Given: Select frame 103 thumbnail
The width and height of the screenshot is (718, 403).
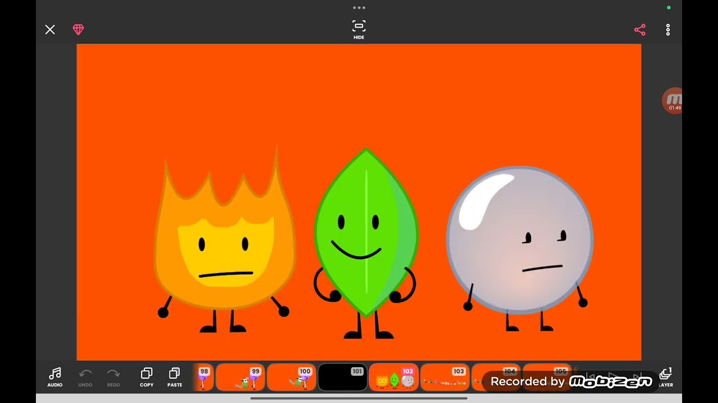Looking at the screenshot, I should coord(444,377).
